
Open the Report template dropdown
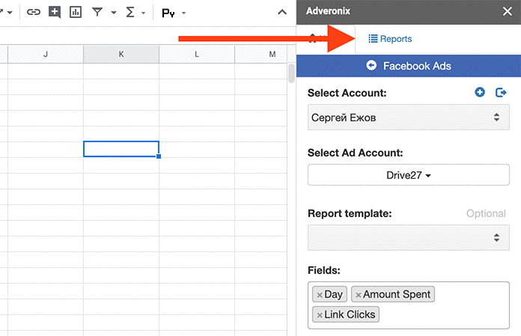pyautogui.click(x=408, y=237)
